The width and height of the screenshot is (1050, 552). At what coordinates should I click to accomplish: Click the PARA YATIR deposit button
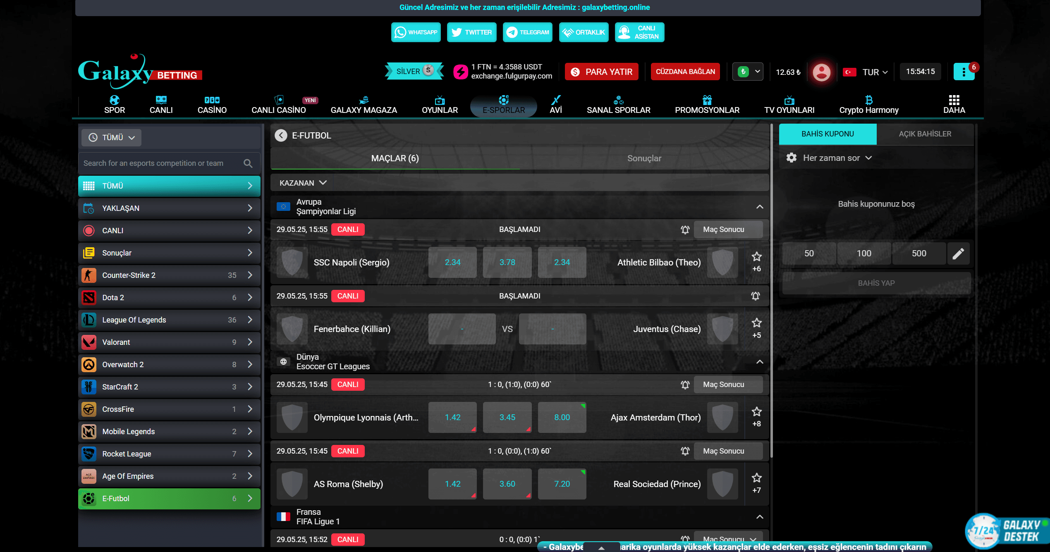602,72
